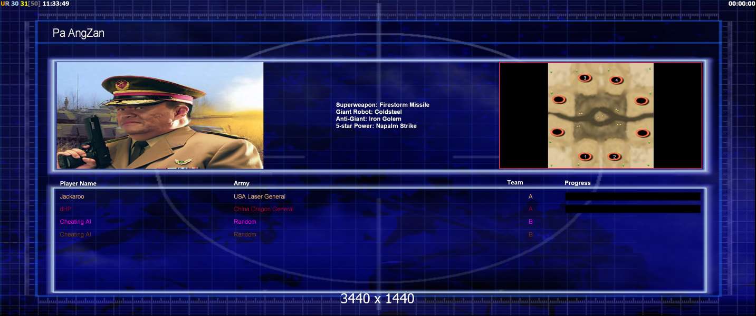Click the Team column header
Screen dimensions: 756x316
point(515,183)
